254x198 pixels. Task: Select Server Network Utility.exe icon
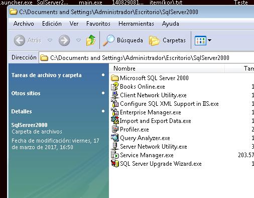pos(115,146)
